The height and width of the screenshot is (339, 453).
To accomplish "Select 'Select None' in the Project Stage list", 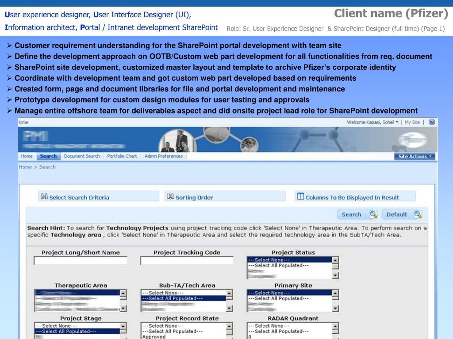I will tap(77, 326).
